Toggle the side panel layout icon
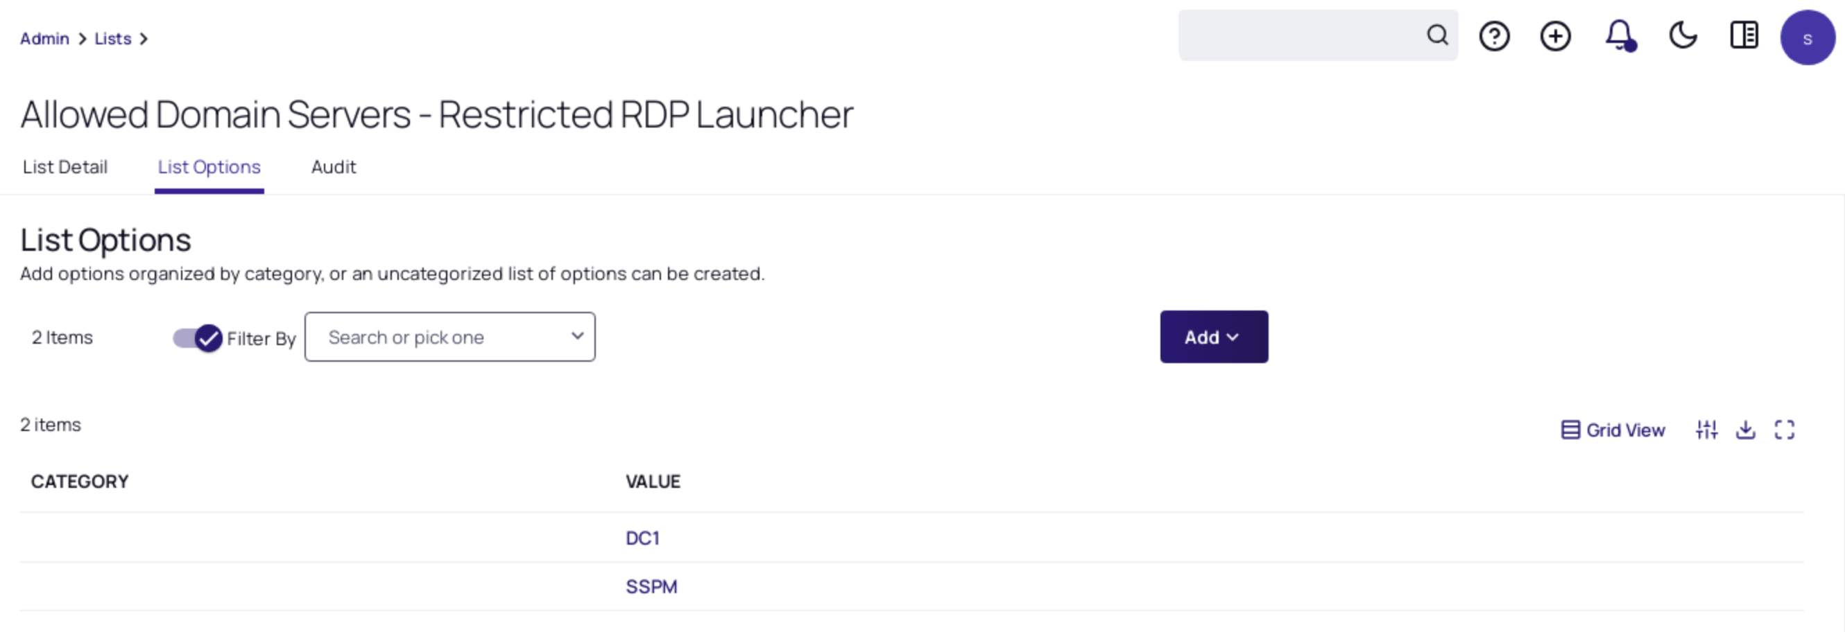The width and height of the screenshot is (1845, 632). point(1743,35)
